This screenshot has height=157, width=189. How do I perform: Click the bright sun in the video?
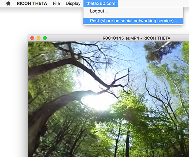pos(98,101)
